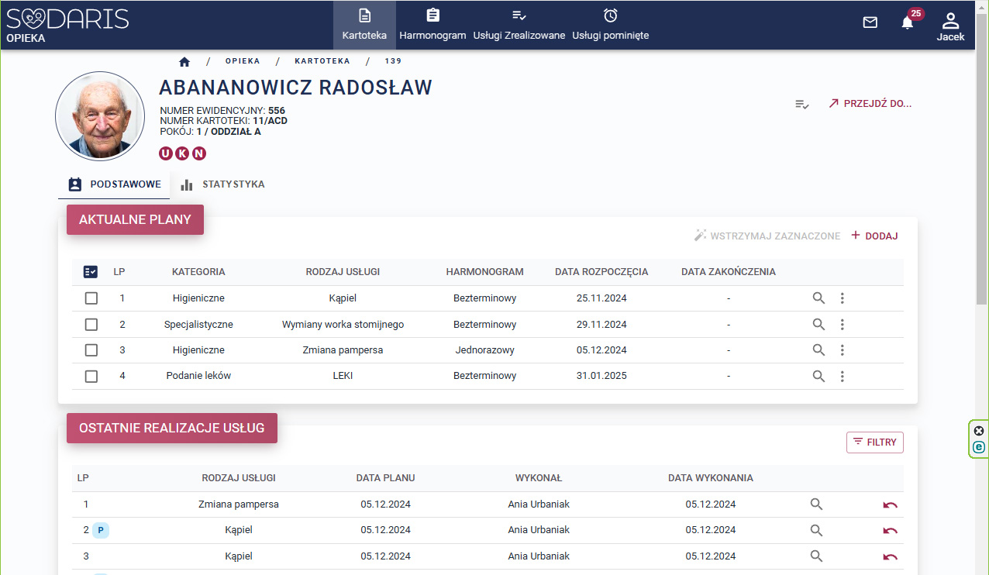This screenshot has width=989, height=575.
Task: Click the checklist icon beside Przejdź do
Action: pyautogui.click(x=802, y=104)
